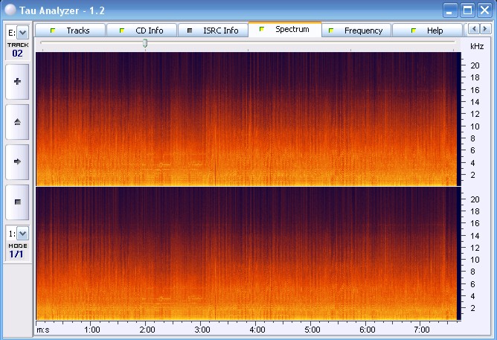Click the eject disc button
The height and width of the screenshot is (340, 497).
point(17,121)
